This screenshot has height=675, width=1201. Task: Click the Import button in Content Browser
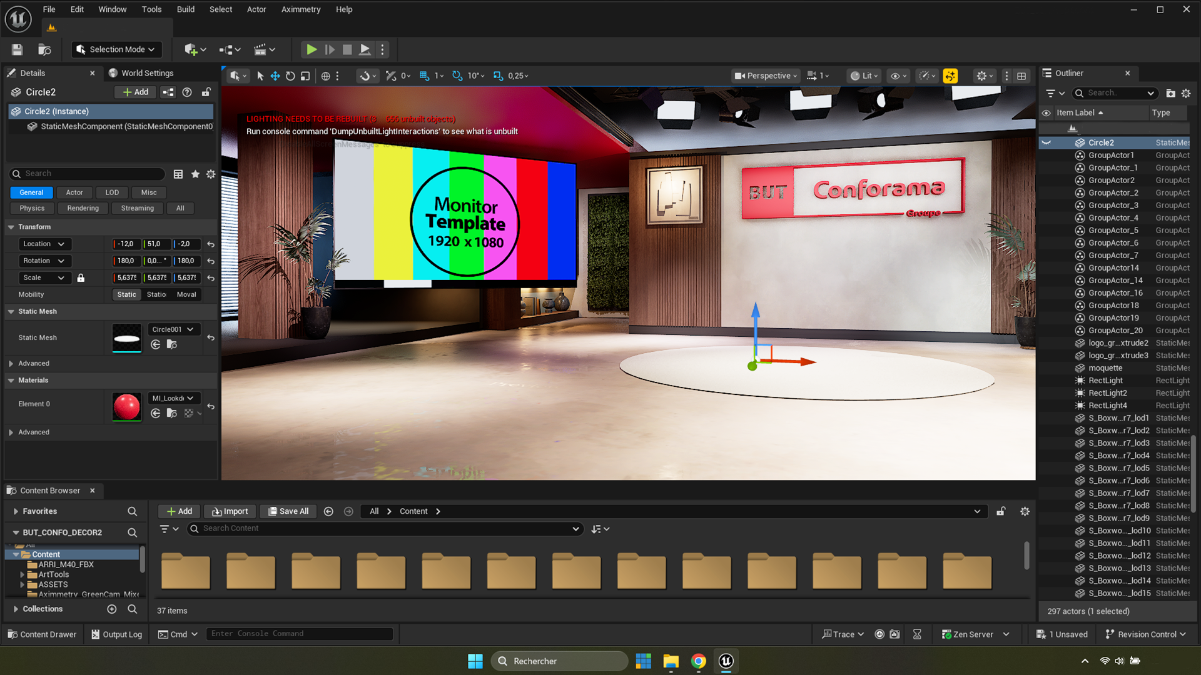tap(230, 511)
